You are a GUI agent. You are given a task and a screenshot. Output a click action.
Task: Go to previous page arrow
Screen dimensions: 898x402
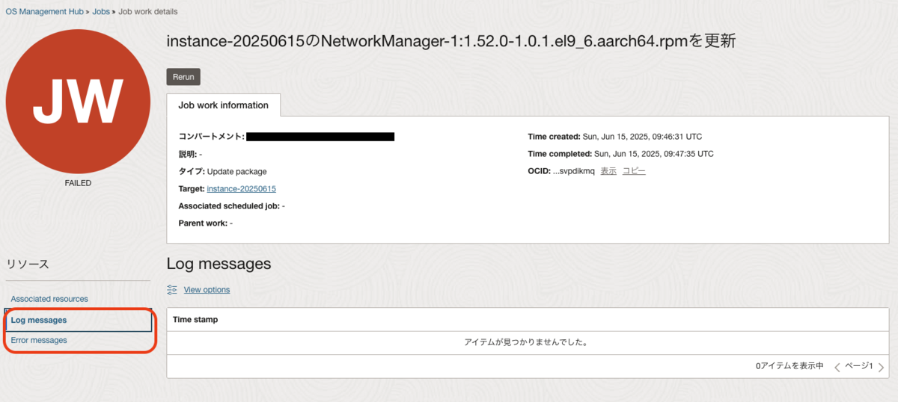[x=838, y=367]
